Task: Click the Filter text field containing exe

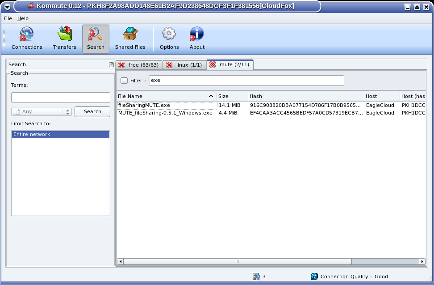Action: click(x=246, y=81)
